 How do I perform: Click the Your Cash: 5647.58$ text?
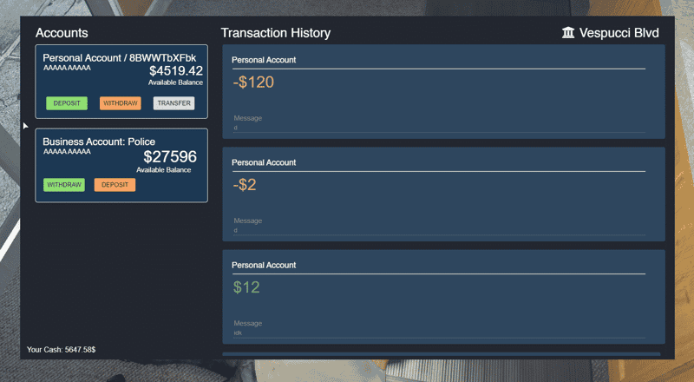[61, 350]
